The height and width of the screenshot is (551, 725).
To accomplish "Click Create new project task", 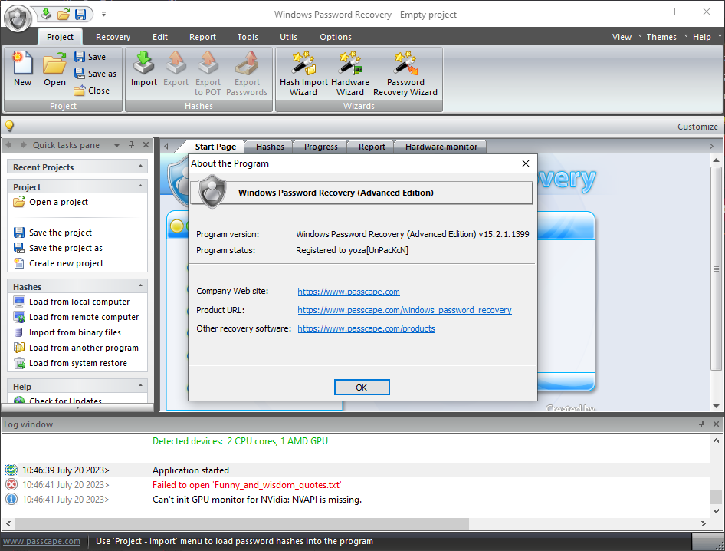I will 59,263.
